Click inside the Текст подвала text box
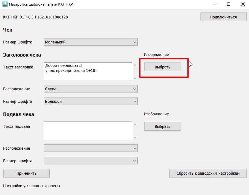Image resolution: width=249 pixels, height=195 pixels. [88, 131]
